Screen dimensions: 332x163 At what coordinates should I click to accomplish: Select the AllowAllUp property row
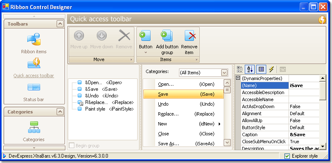[280, 120]
